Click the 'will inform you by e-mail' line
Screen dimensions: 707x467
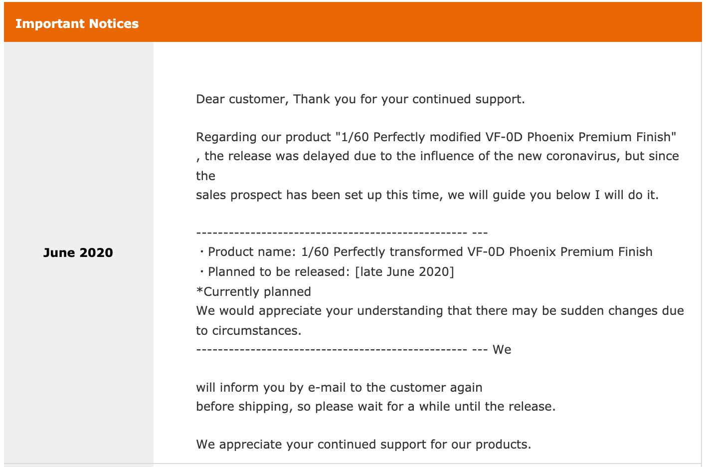(x=339, y=387)
